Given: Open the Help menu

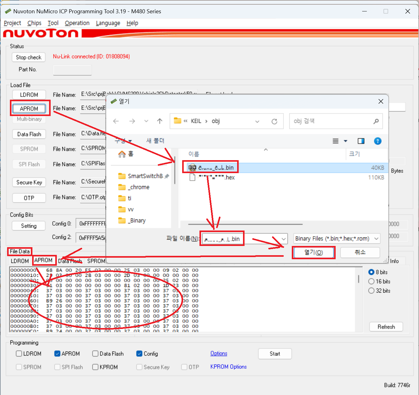Looking at the screenshot, I should click(x=132, y=23).
